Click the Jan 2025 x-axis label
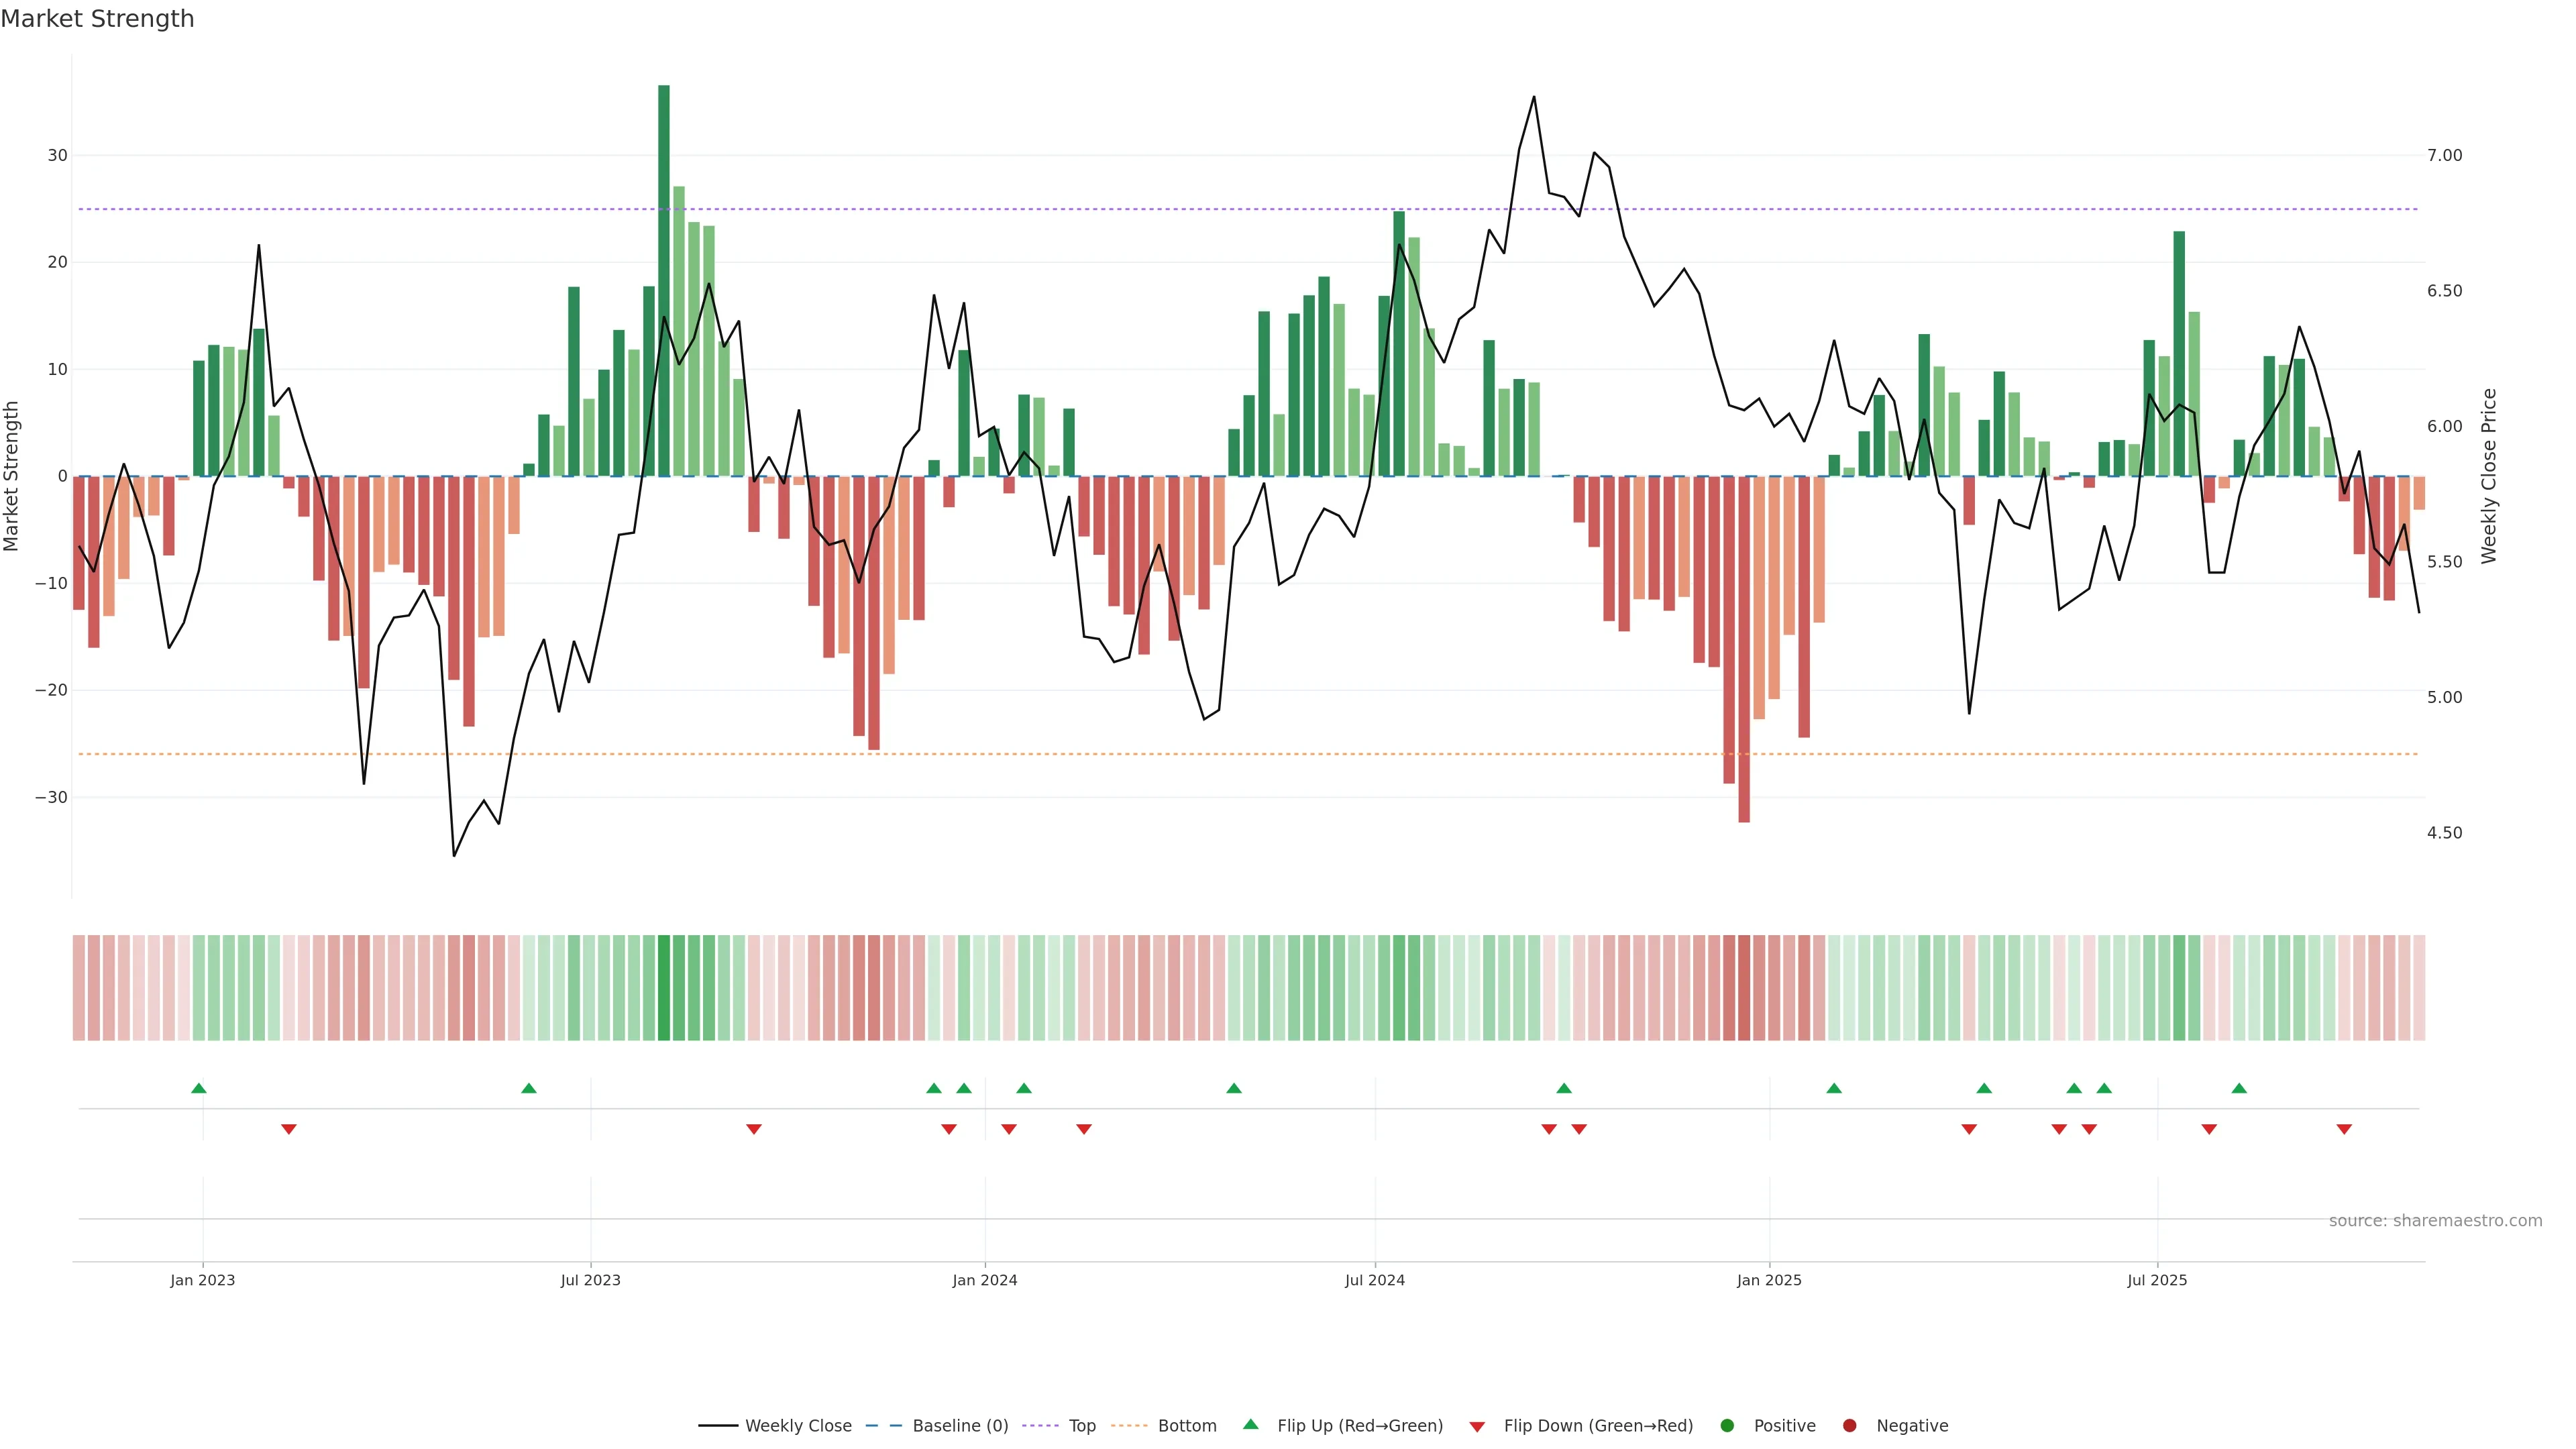The width and height of the screenshot is (2576, 1449). (1769, 1280)
